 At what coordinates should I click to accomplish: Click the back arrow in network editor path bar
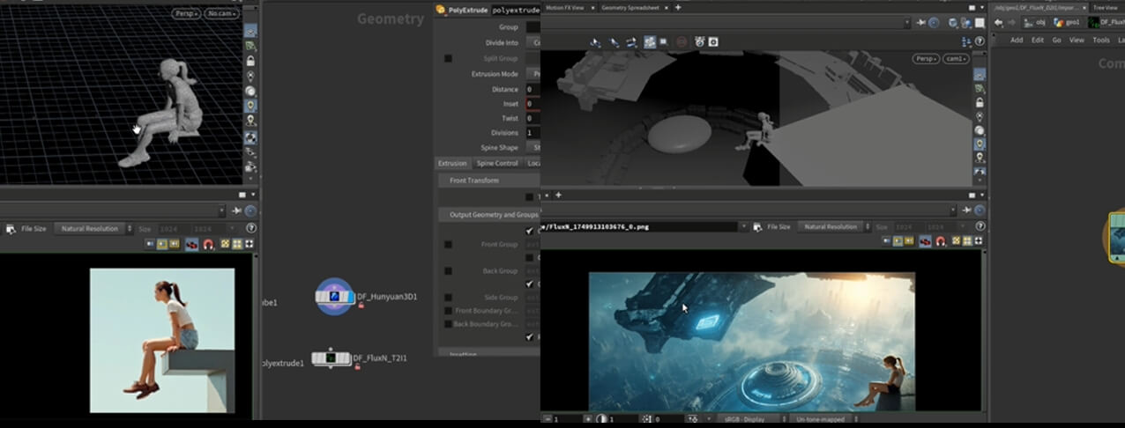coord(1000,23)
